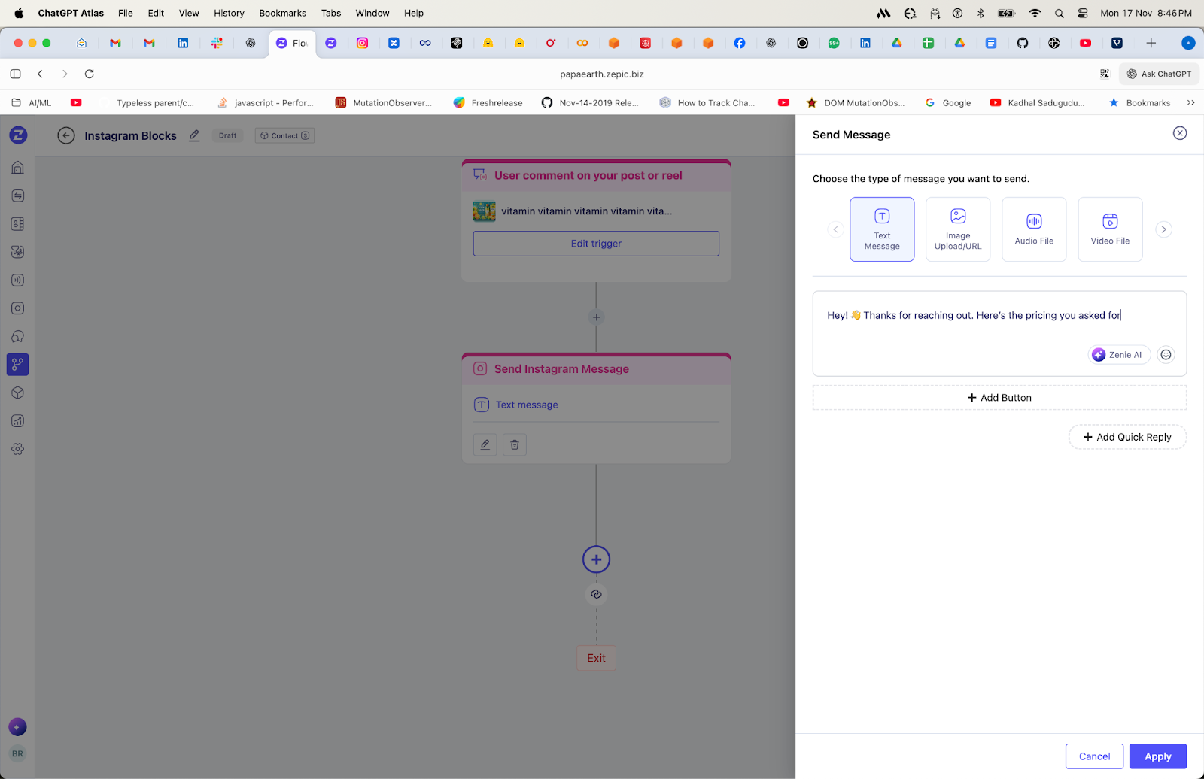1204x779 pixels.
Task: Click the address bar showing papaearth.zepic.biz
Action: tap(602, 74)
